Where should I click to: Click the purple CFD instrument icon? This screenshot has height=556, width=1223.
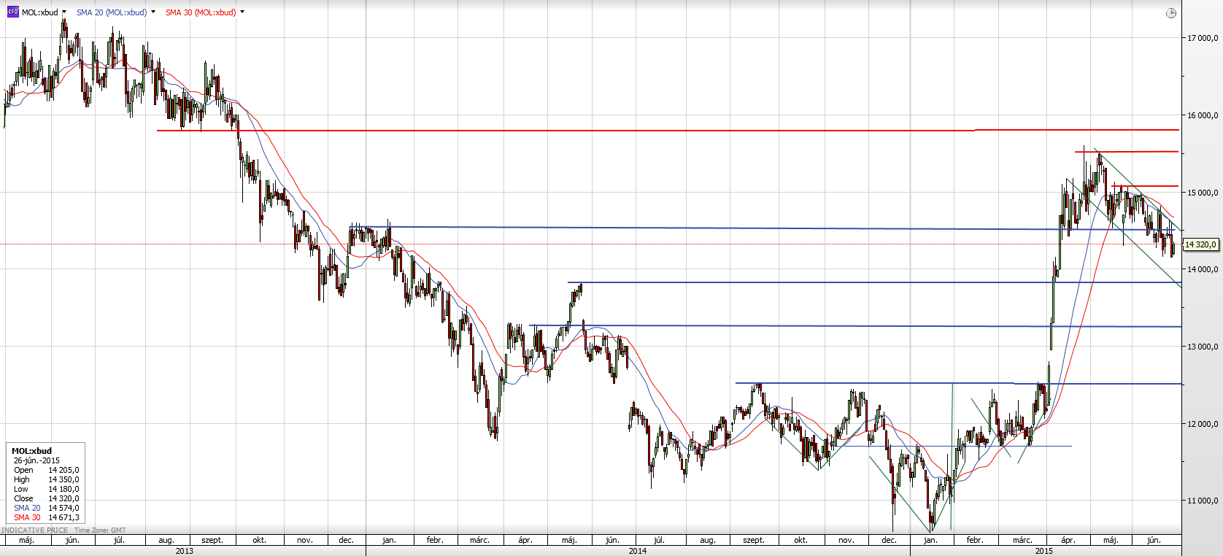tap(12, 12)
